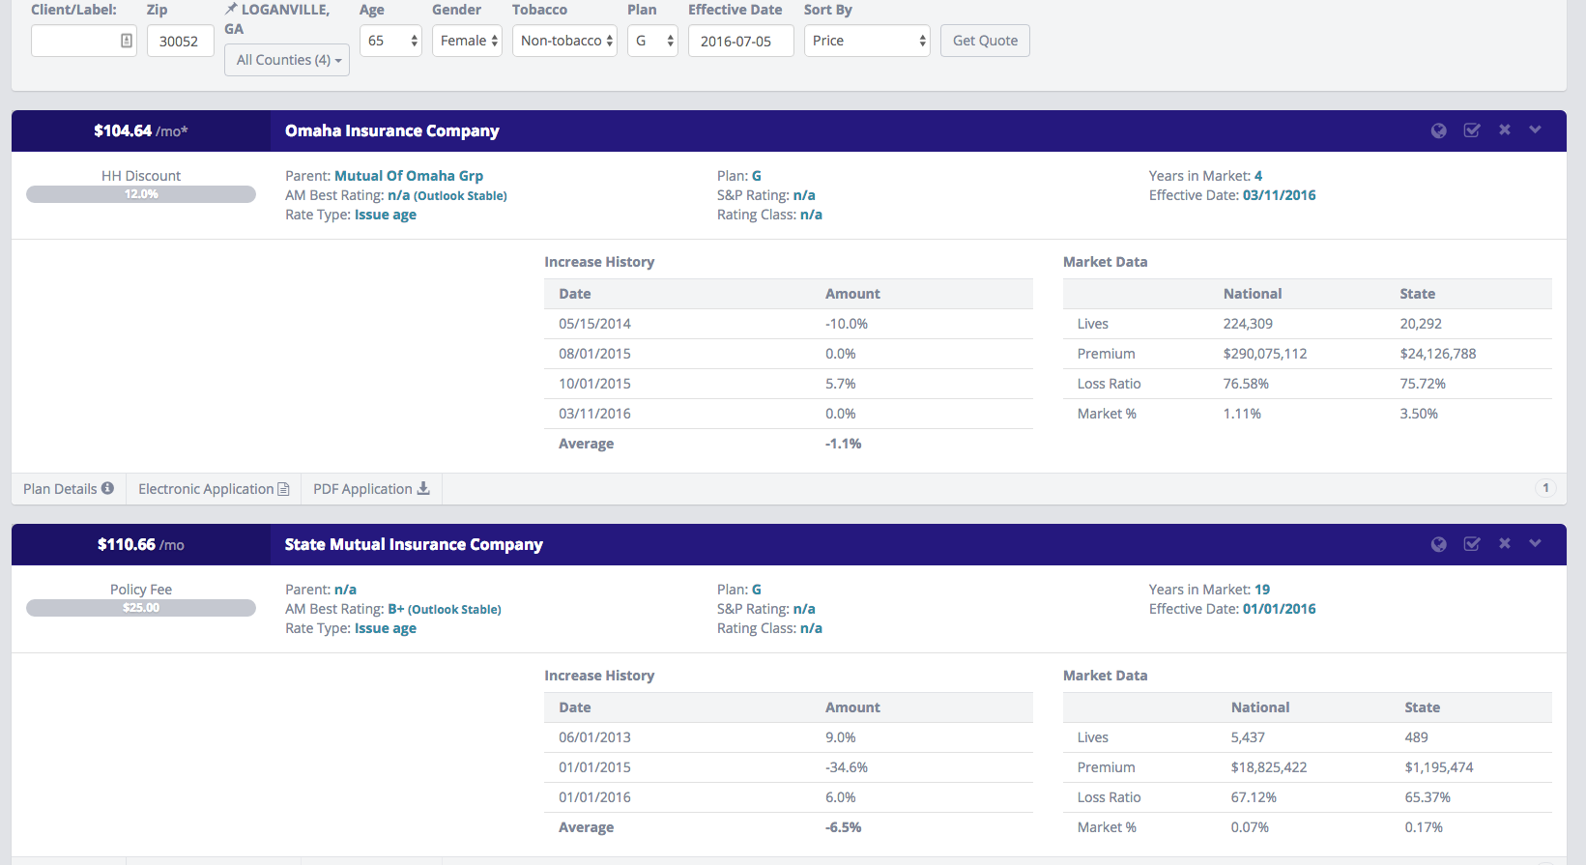1586x865 pixels.
Task: Click the $110.66 /mo price
Action: (141, 544)
